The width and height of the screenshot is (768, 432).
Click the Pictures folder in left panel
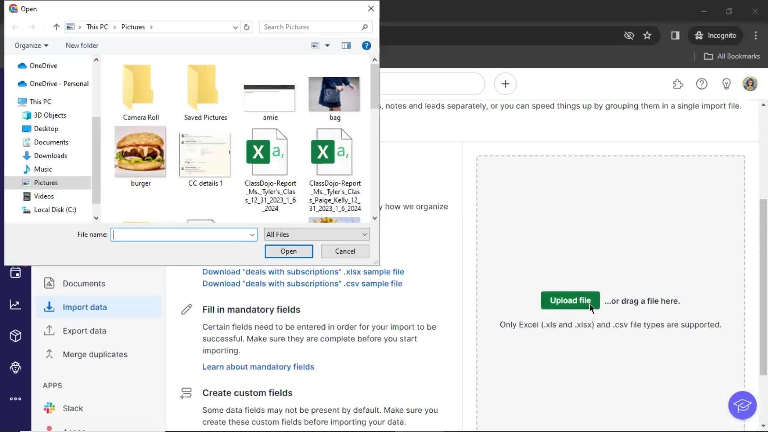tap(46, 182)
